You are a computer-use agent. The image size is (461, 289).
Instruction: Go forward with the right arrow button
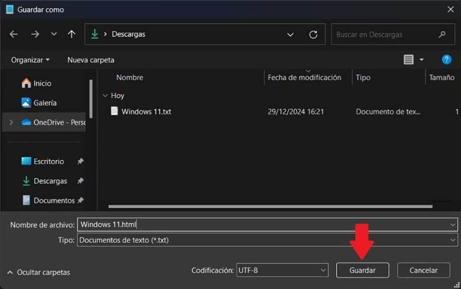(35, 34)
